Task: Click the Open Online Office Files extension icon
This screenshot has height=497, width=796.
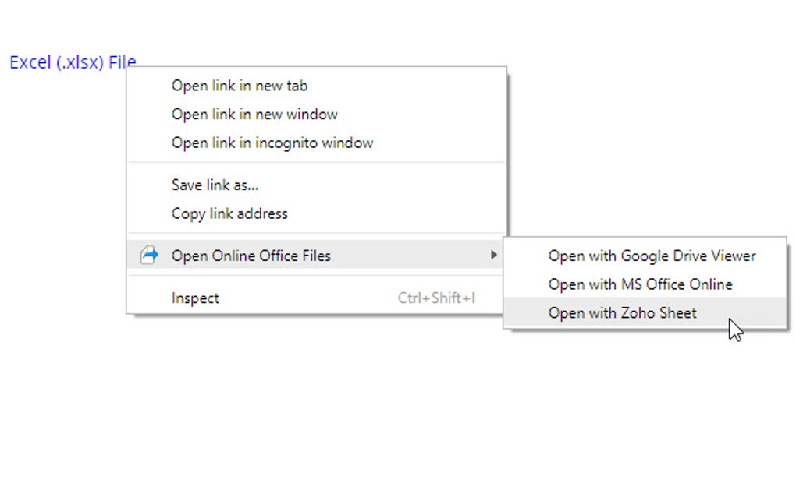Action: [148, 255]
